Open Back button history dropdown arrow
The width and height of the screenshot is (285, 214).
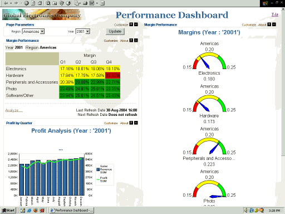11,3
